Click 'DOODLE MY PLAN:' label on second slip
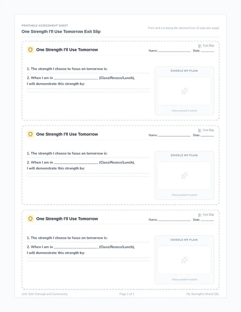241x312 pixels. (x=184, y=155)
